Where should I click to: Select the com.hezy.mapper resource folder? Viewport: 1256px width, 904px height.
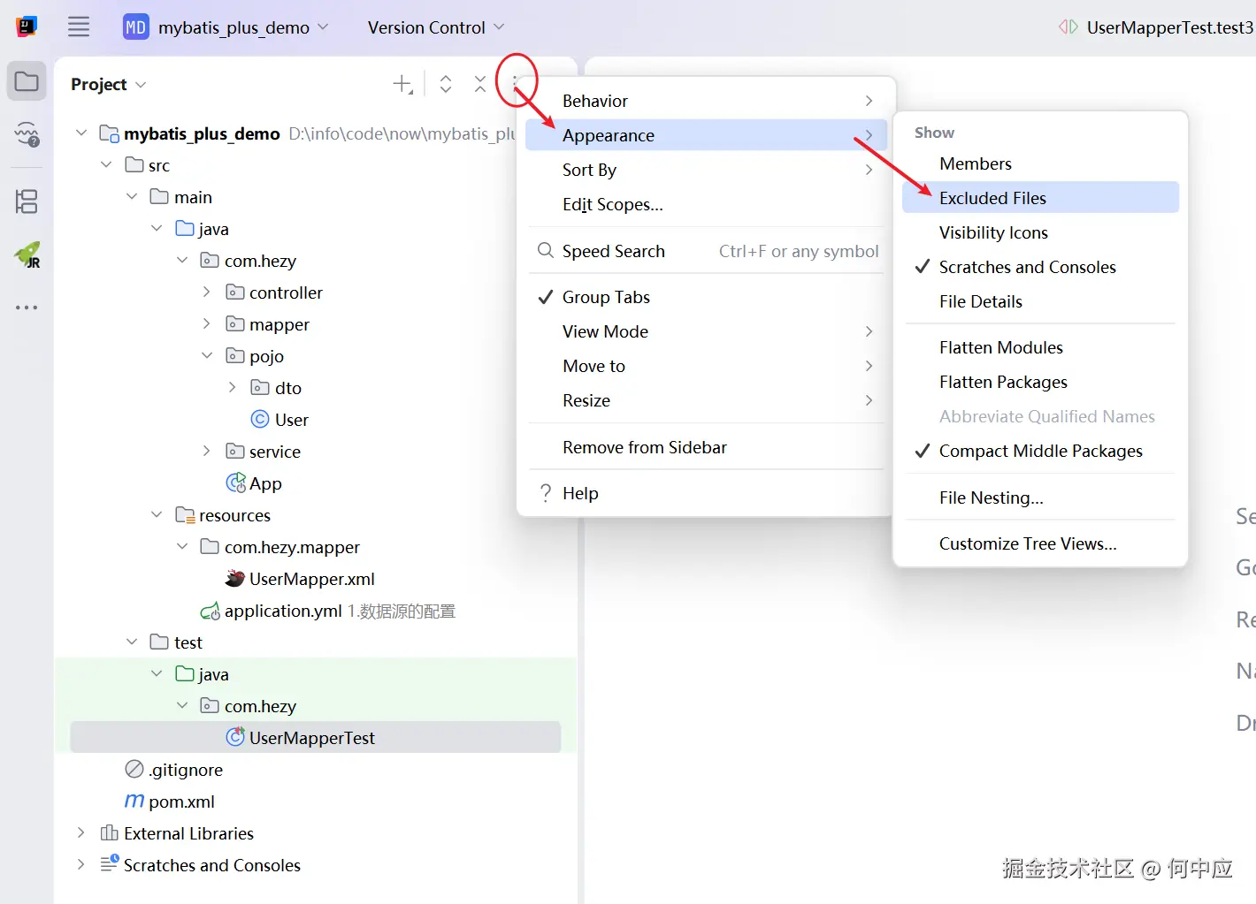pyautogui.click(x=316, y=546)
